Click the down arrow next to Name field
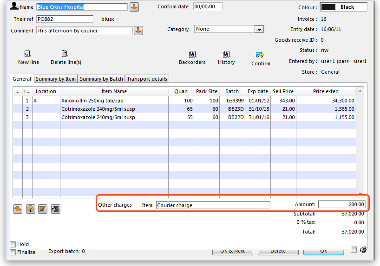 point(134,7)
